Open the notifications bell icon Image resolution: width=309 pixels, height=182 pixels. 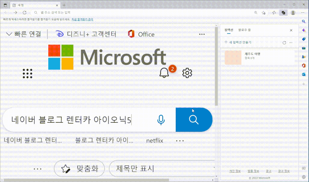click(164, 73)
